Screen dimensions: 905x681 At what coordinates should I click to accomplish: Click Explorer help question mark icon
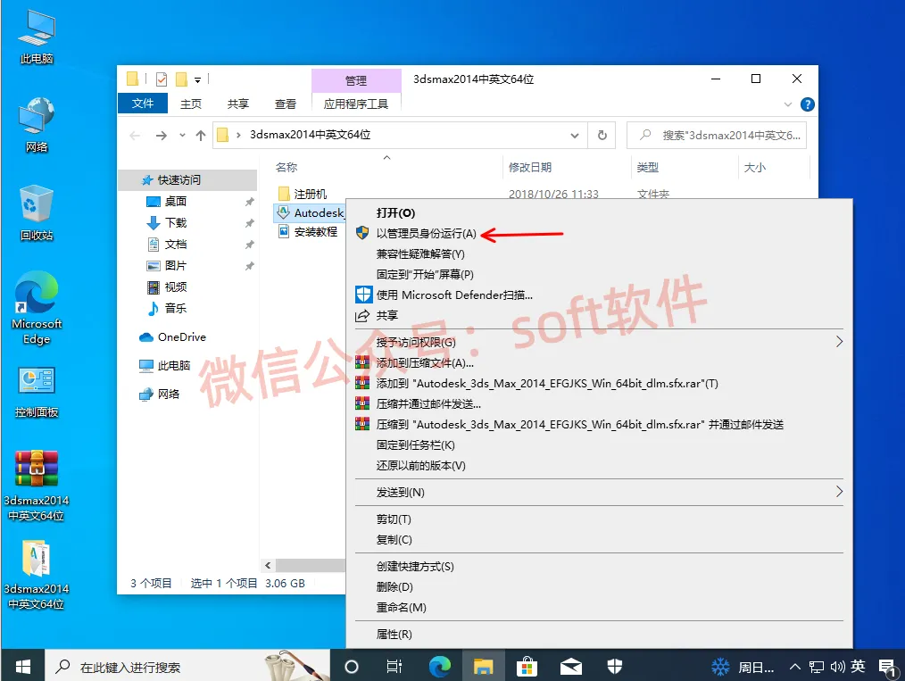pos(808,104)
